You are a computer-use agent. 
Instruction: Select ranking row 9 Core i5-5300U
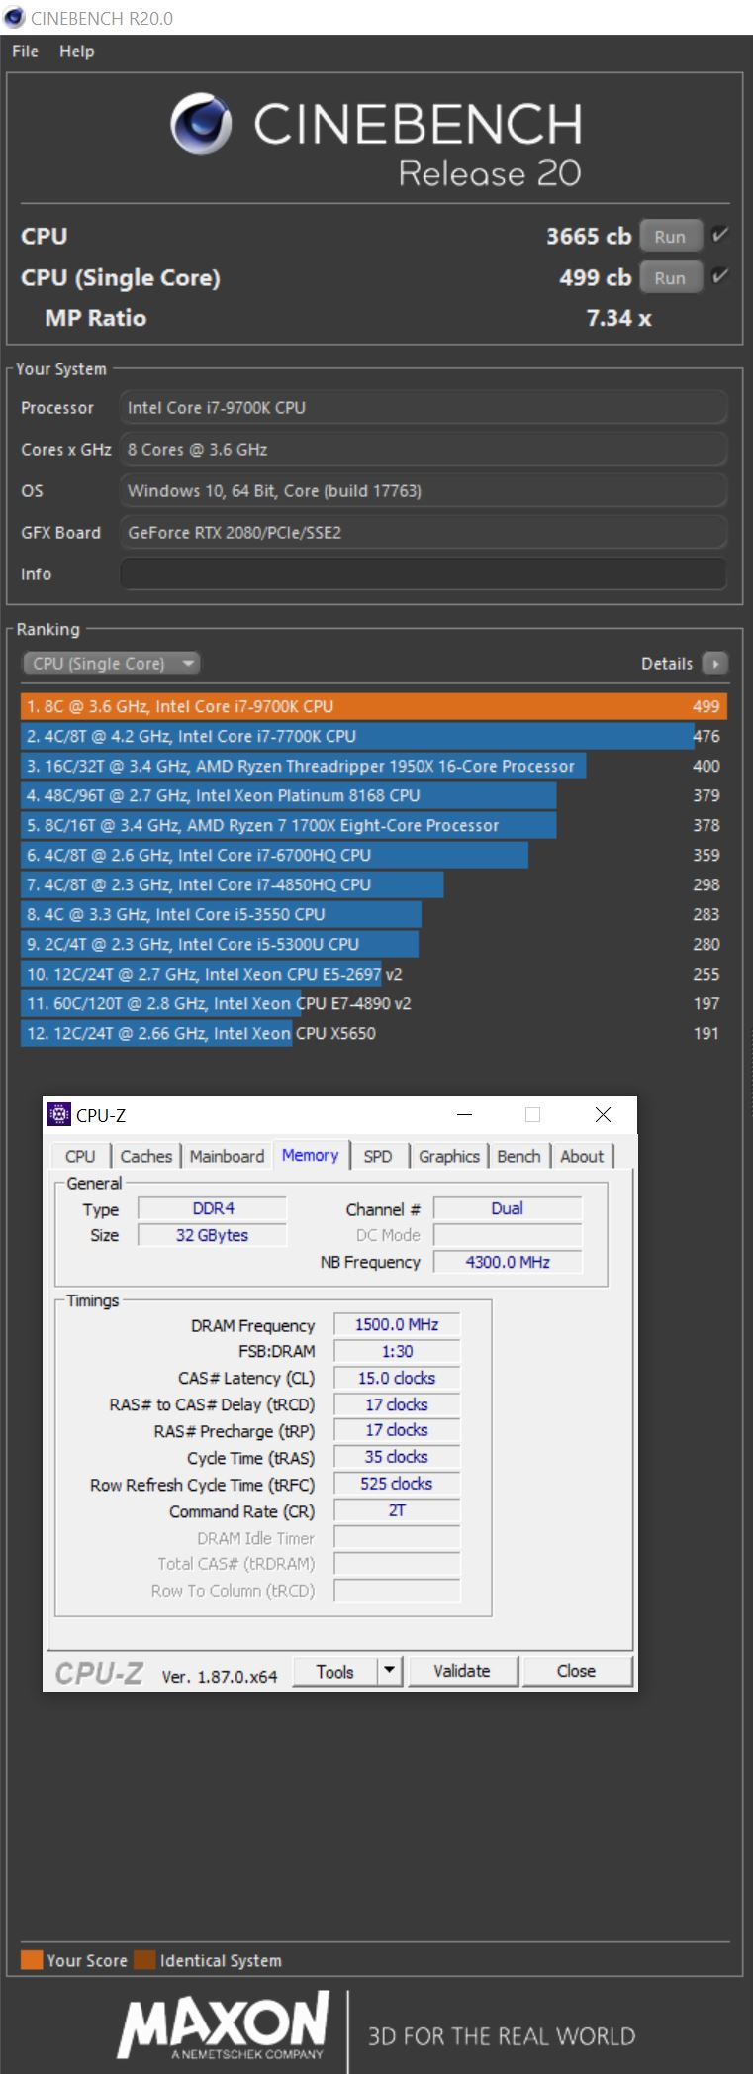point(374,944)
